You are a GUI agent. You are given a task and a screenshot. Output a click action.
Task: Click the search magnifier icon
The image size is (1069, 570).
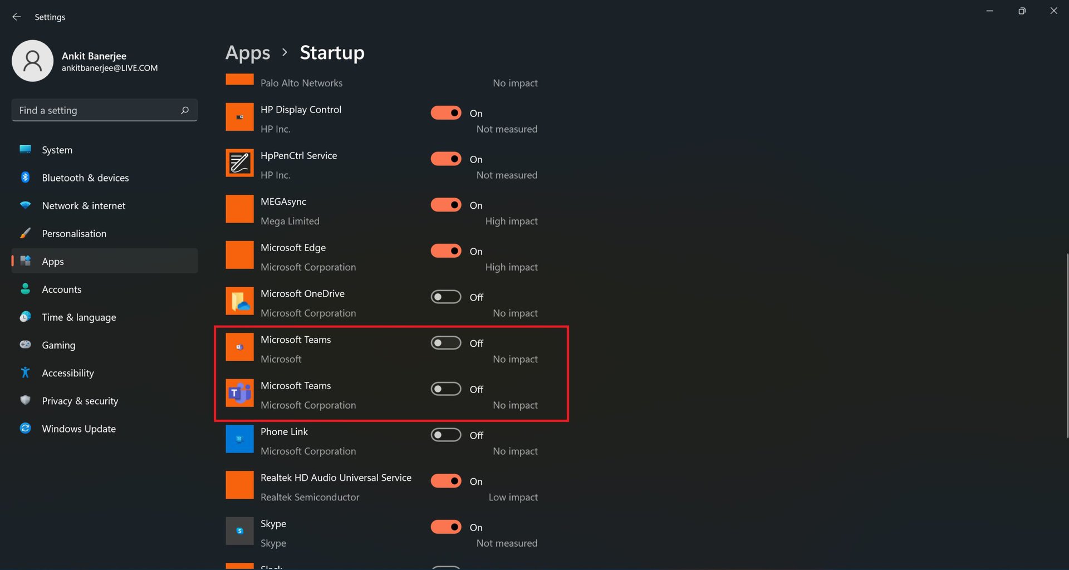(185, 110)
